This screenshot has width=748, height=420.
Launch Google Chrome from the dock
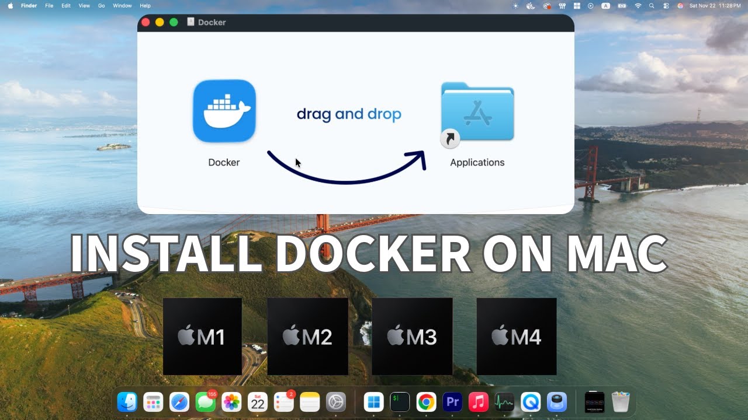point(426,402)
